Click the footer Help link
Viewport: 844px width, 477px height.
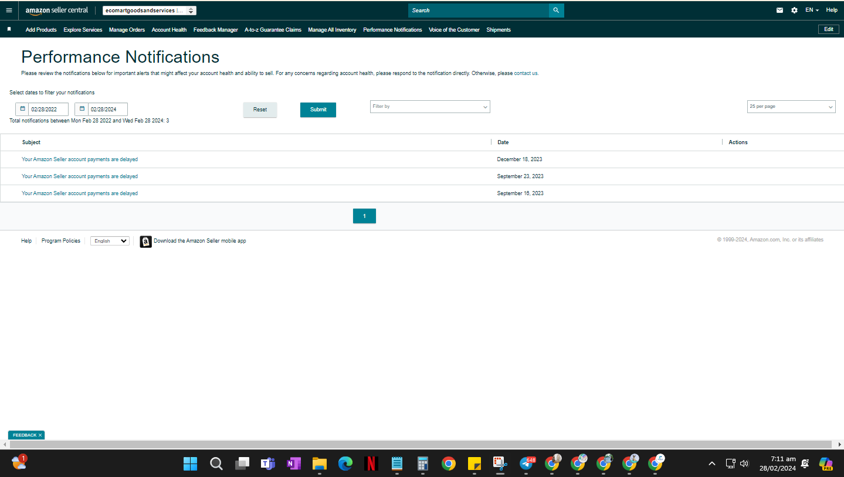(x=26, y=241)
